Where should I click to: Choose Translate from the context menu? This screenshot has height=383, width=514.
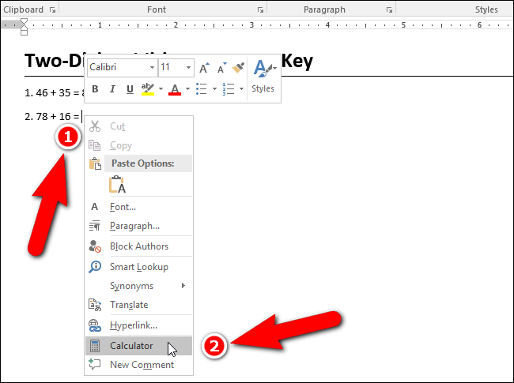pyautogui.click(x=138, y=305)
